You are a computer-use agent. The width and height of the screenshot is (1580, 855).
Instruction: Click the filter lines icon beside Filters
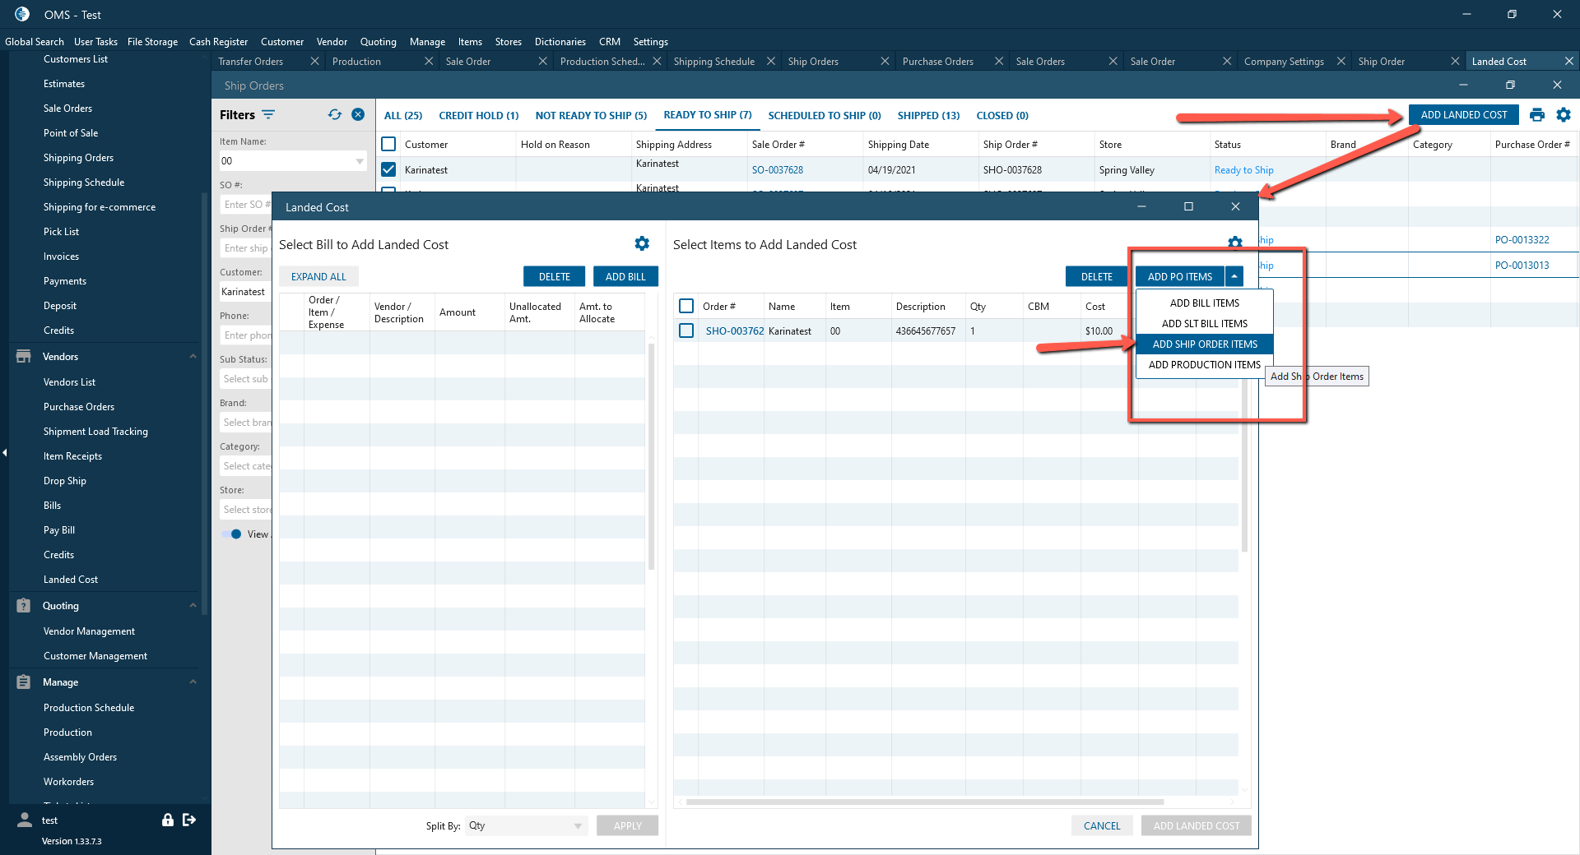point(268,115)
